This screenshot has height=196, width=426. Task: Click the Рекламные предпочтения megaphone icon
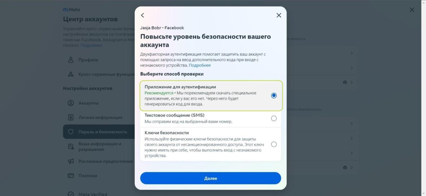(x=71, y=161)
